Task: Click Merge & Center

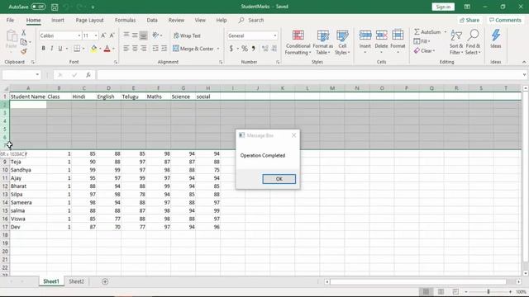Action: coord(193,49)
